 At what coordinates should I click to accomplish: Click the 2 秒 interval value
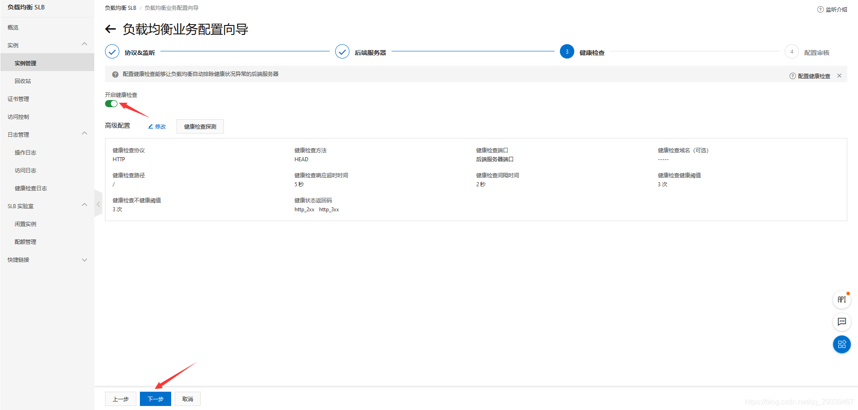point(481,184)
